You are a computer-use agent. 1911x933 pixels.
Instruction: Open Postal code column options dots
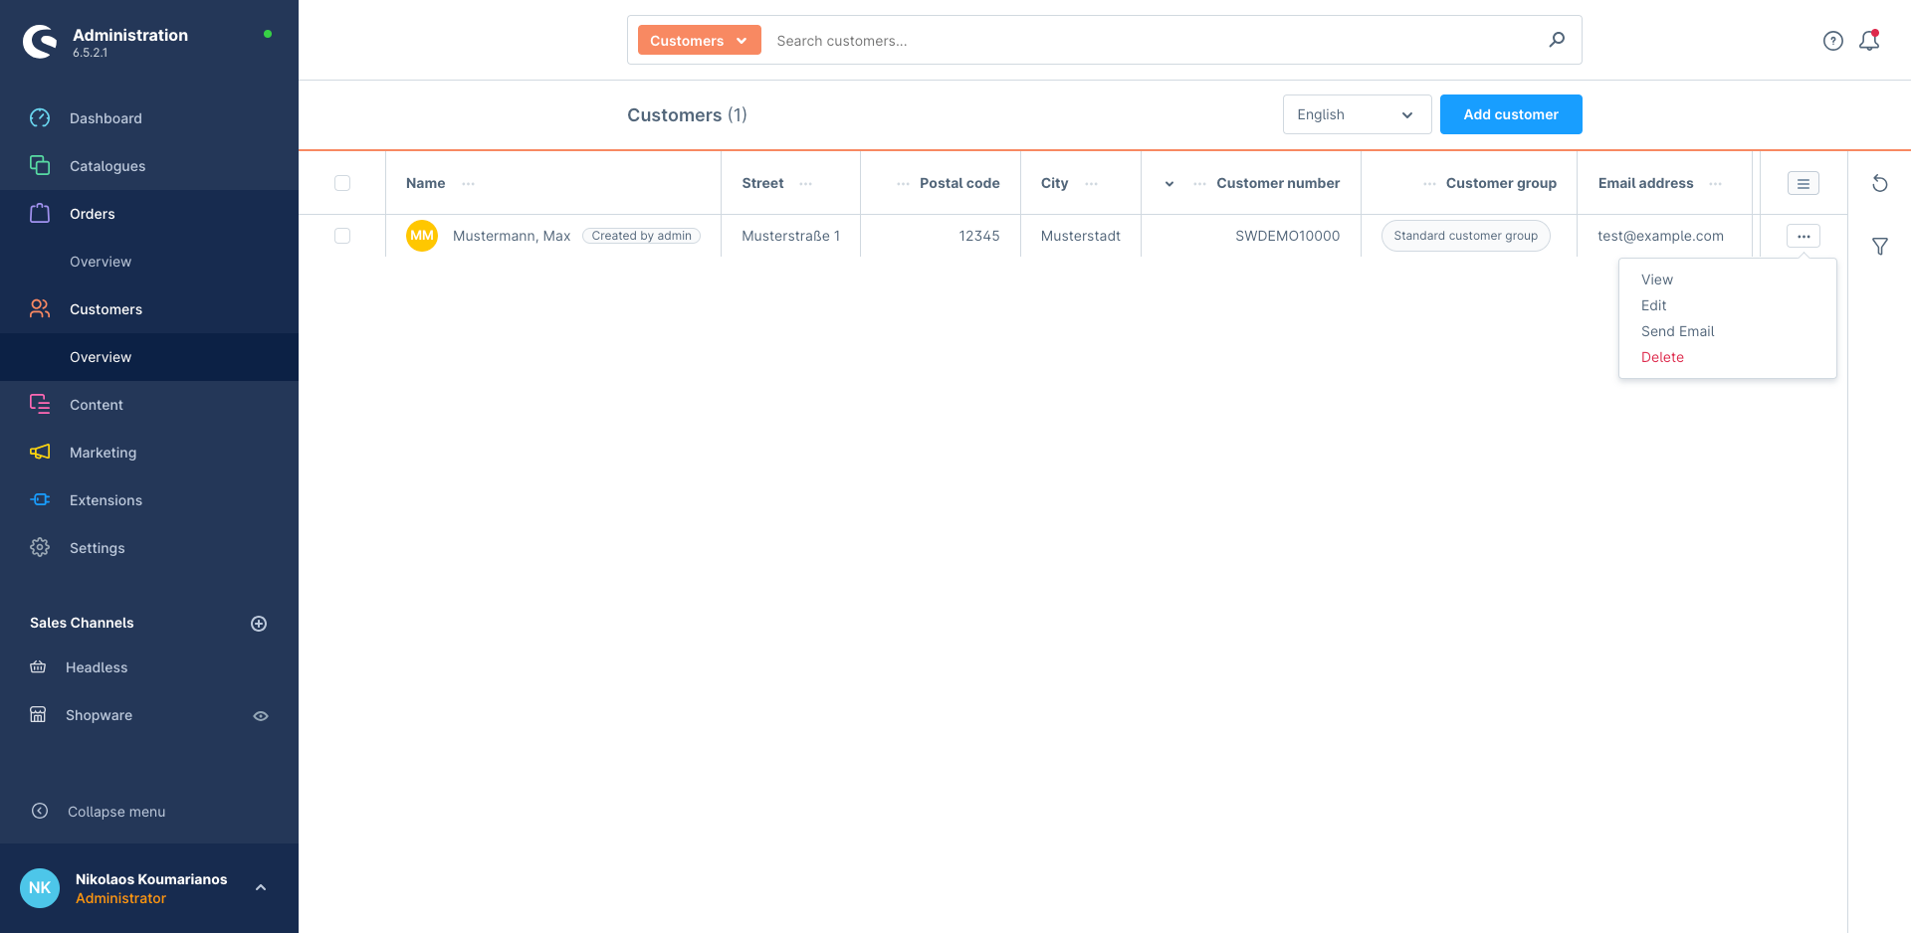coord(903,184)
